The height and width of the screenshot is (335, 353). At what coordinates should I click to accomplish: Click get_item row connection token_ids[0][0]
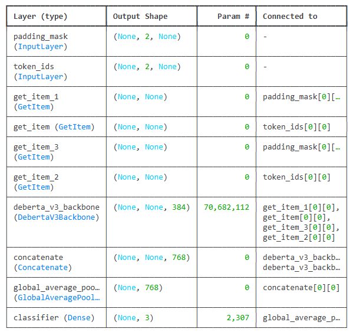coord(296,127)
